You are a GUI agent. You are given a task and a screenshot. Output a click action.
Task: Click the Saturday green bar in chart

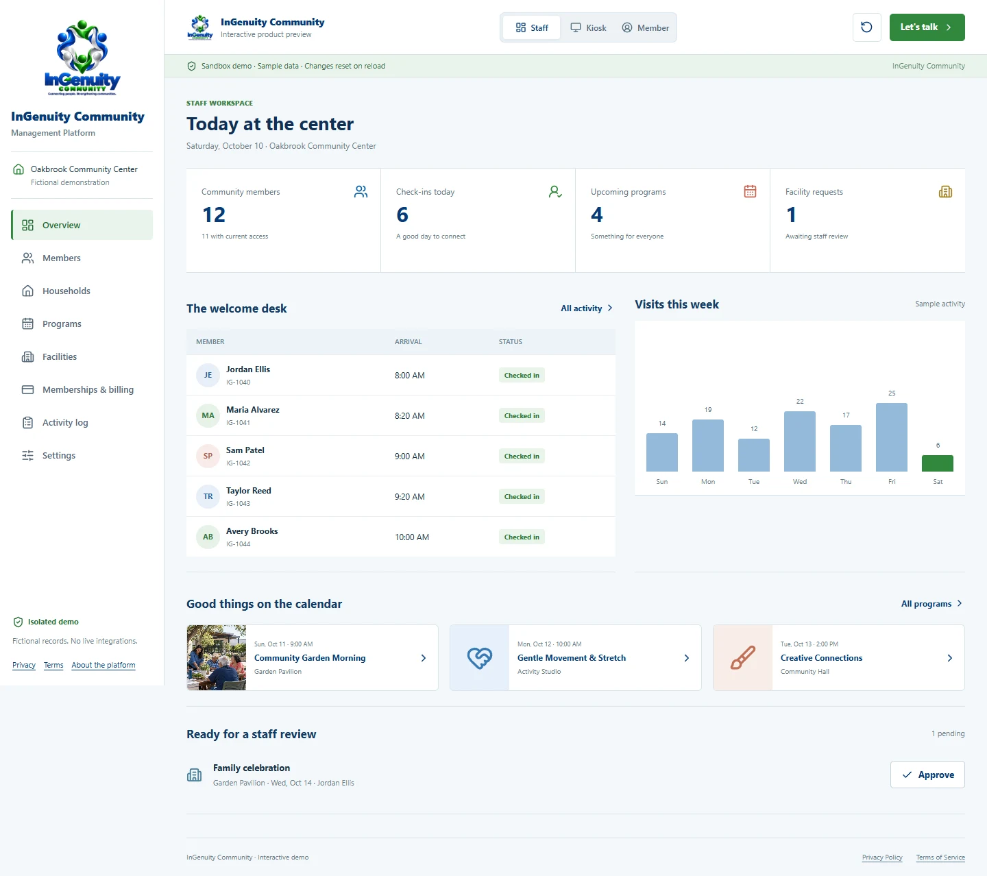pyautogui.click(x=938, y=463)
